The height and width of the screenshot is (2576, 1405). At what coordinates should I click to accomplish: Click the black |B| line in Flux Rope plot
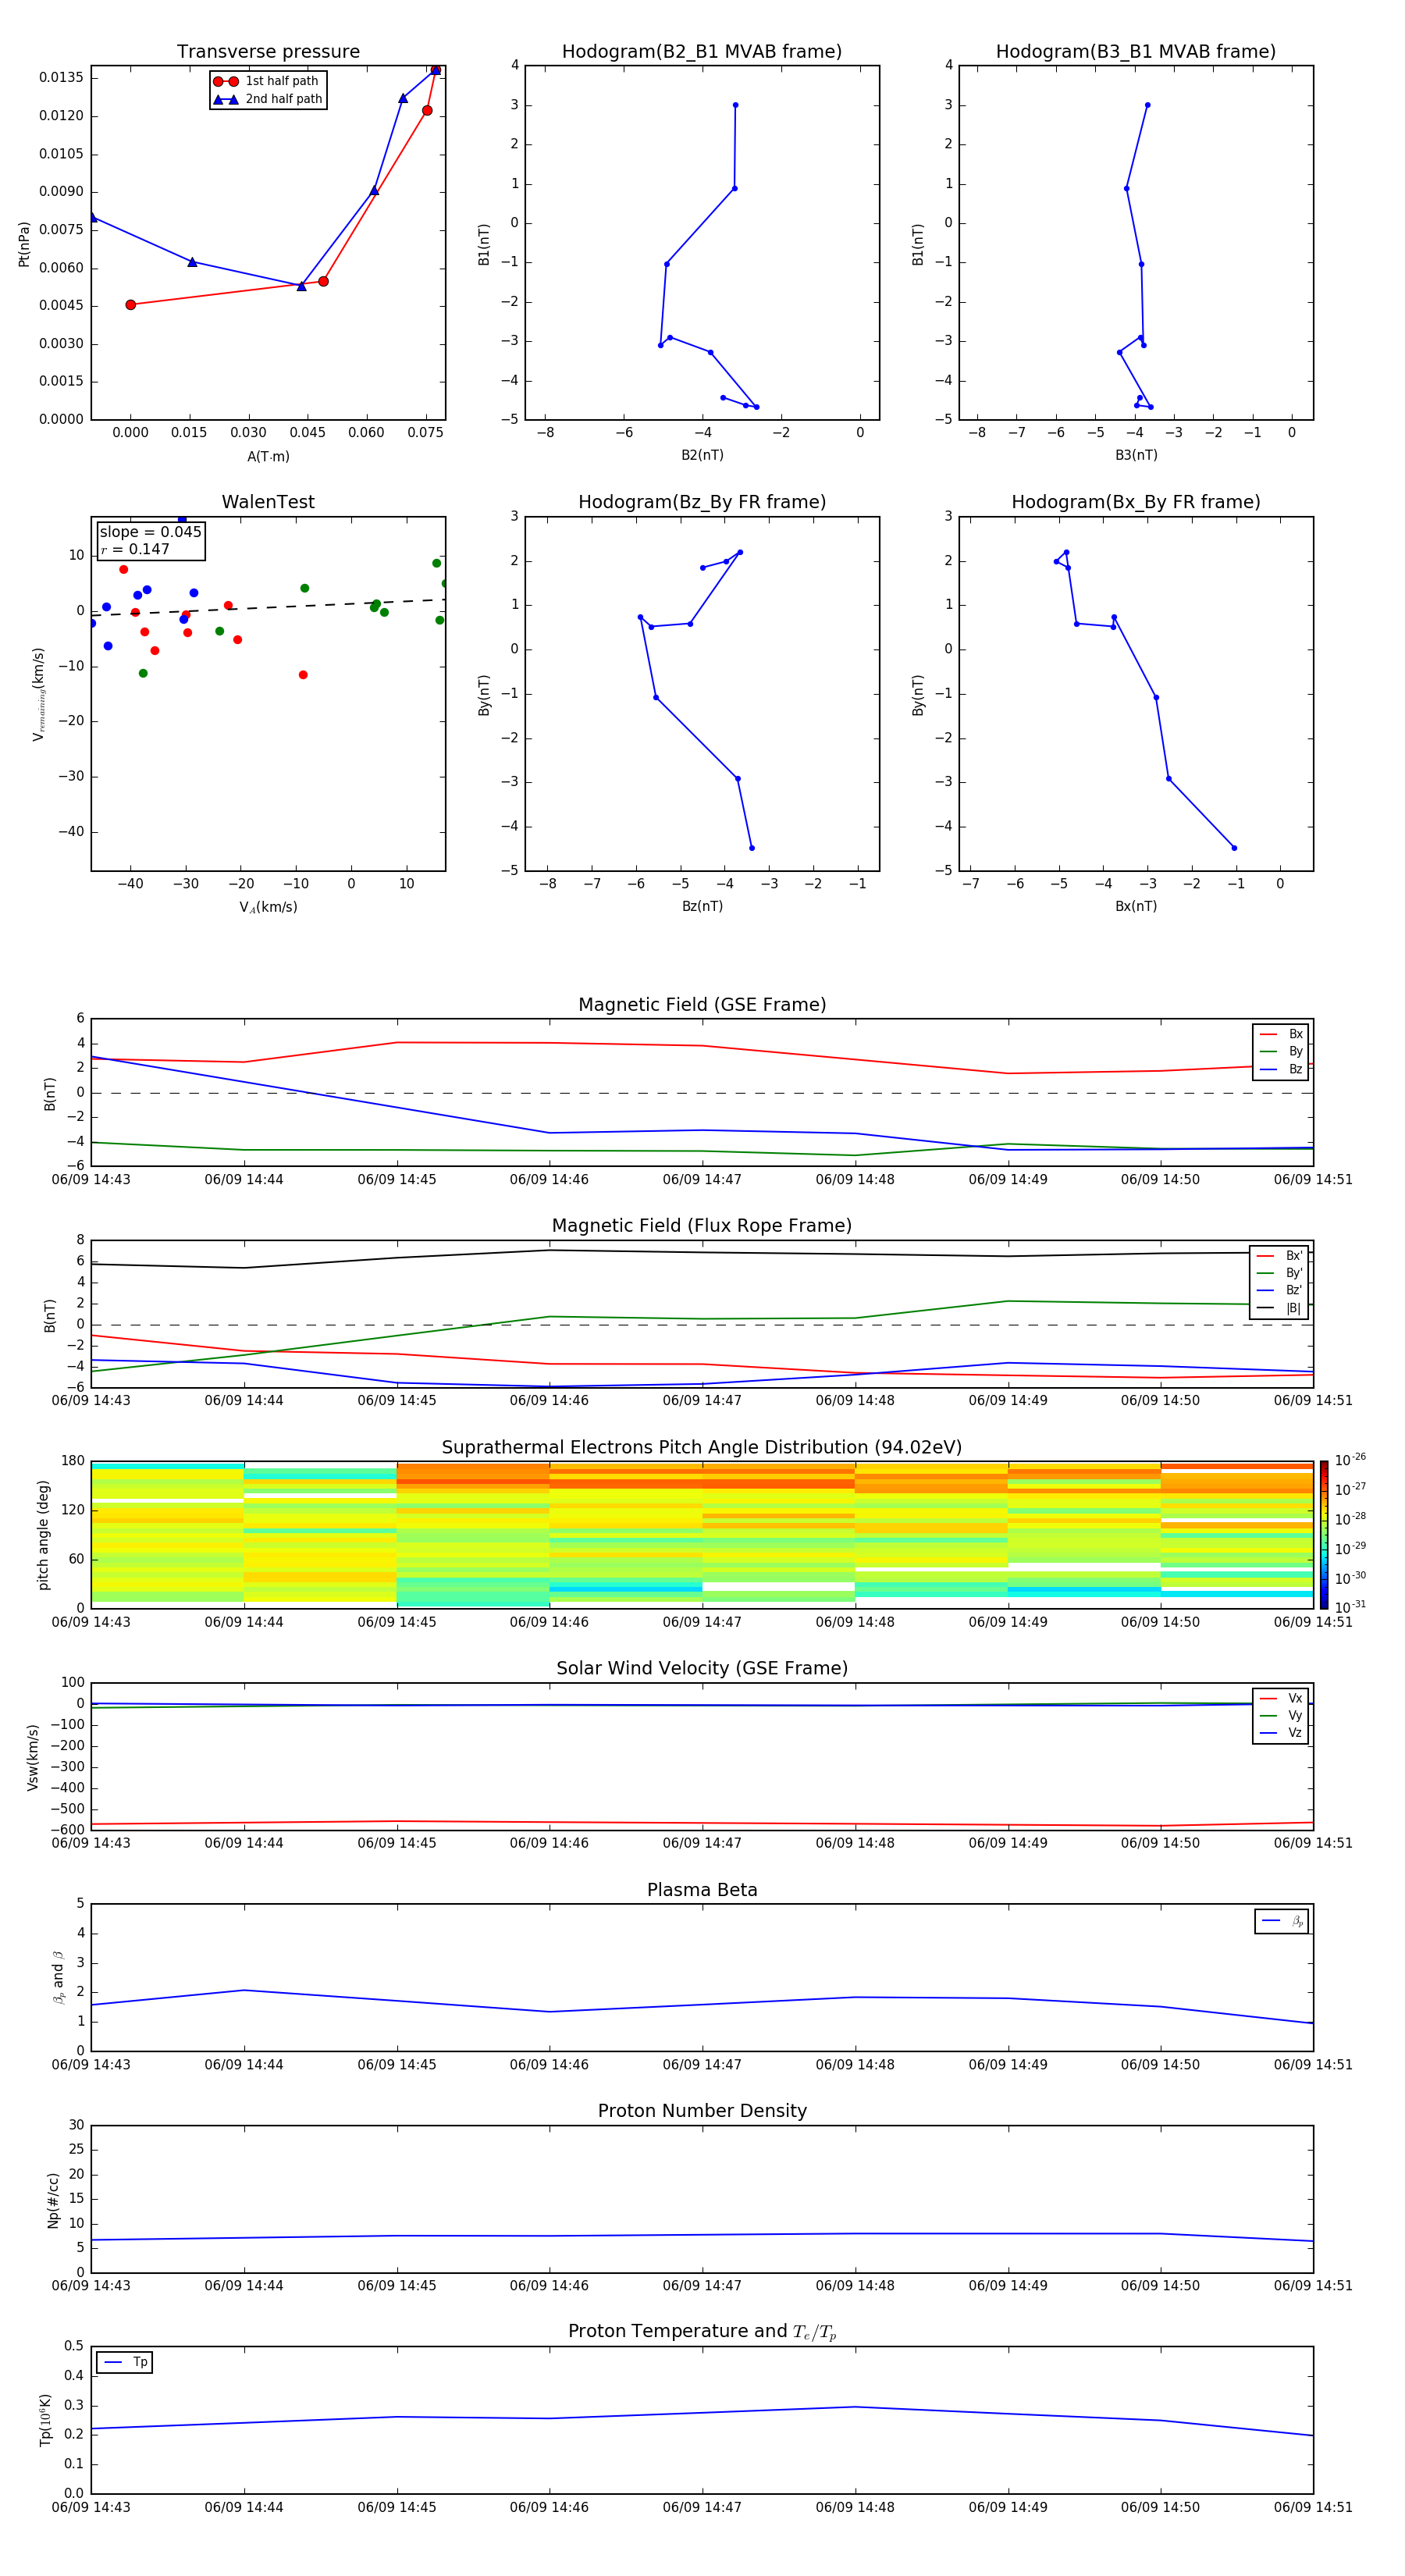(702, 1252)
